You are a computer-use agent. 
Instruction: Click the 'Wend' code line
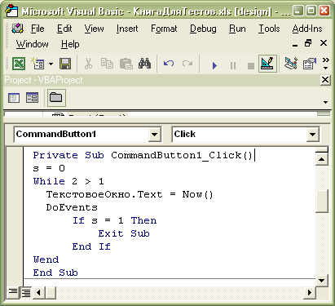point(46,259)
